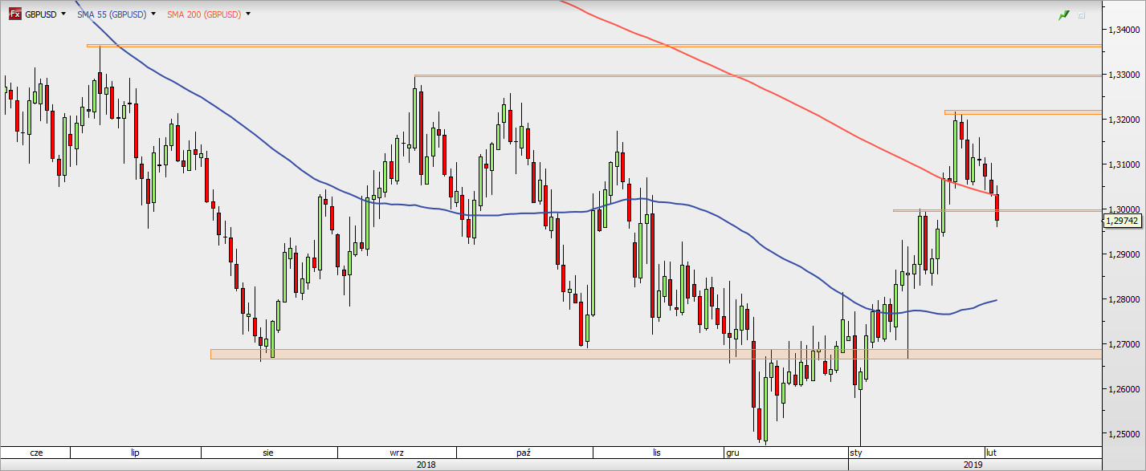Click the 1,34000 price axis label
The height and width of the screenshot is (471, 1146).
1124,30
